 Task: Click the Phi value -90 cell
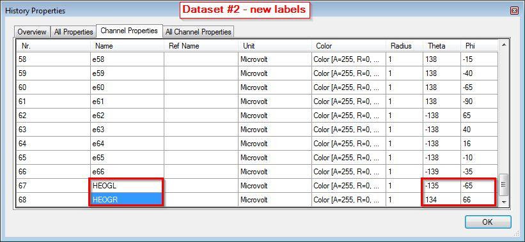480,102
